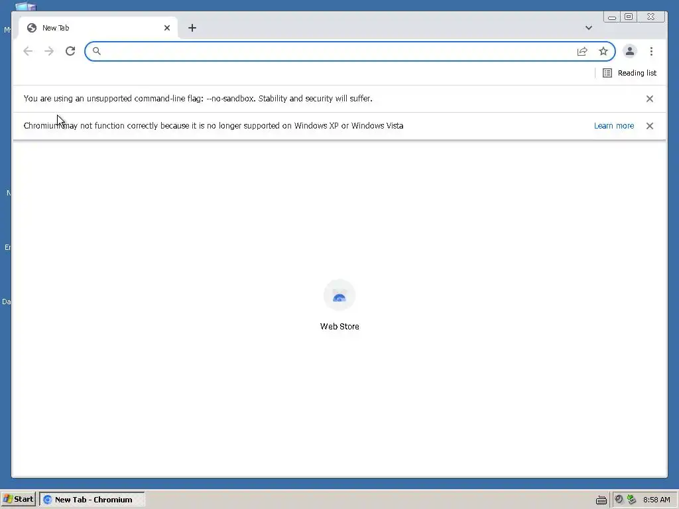Image resolution: width=679 pixels, height=509 pixels.
Task: Share this page via the share icon
Action: 582,52
